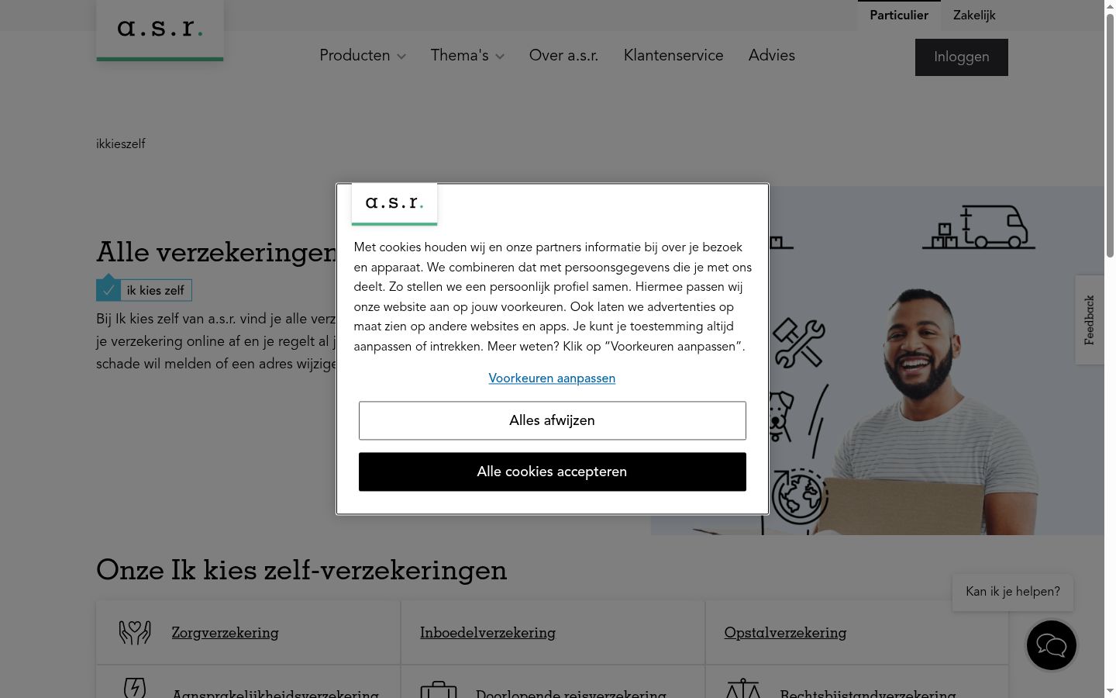Click the hammer and wrench icon
Image resolution: width=1116 pixels, height=698 pixels.
pos(799,343)
